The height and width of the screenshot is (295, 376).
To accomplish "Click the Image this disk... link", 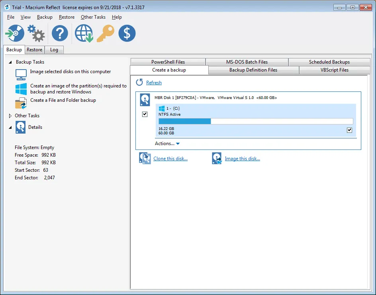I will [x=243, y=159].
